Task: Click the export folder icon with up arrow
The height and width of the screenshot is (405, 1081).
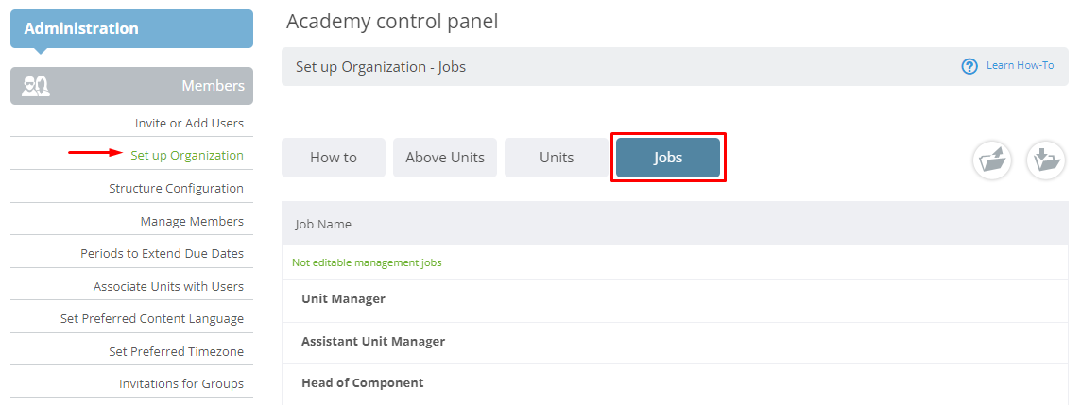Action: pos(991,160)
